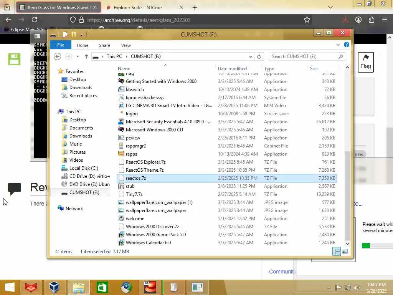Select the welcome application icon
This screenshot has height=295, width=393.
[121, 218]
